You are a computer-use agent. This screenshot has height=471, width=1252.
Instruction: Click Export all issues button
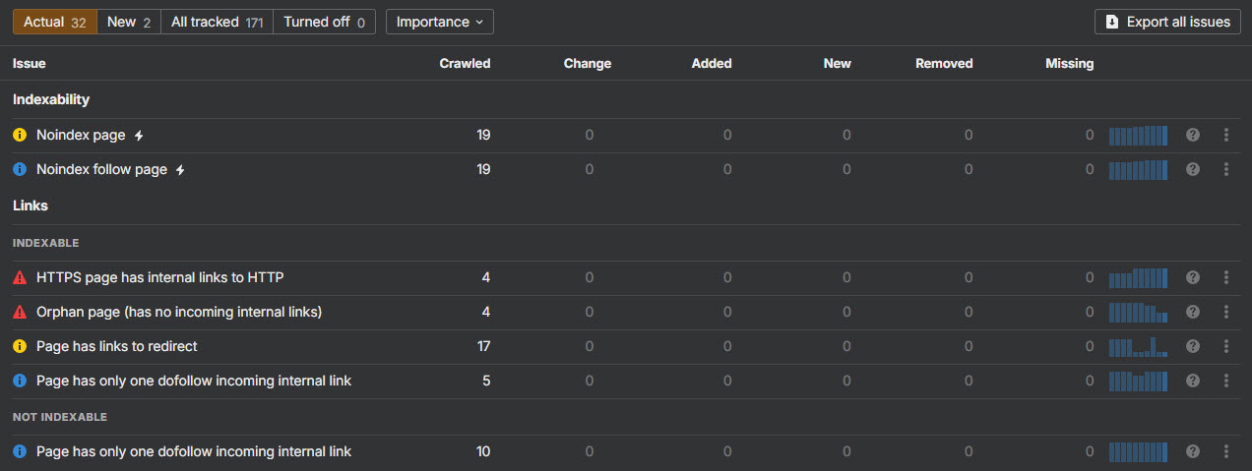point(1167,22)
